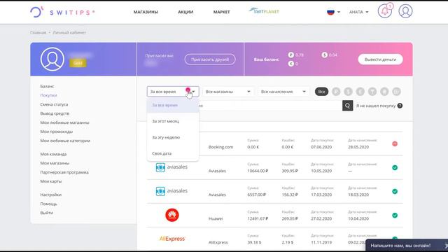Screen dimensions: 448x252
Task: Choose 'За все время' option in list
Action: (173, 105)
